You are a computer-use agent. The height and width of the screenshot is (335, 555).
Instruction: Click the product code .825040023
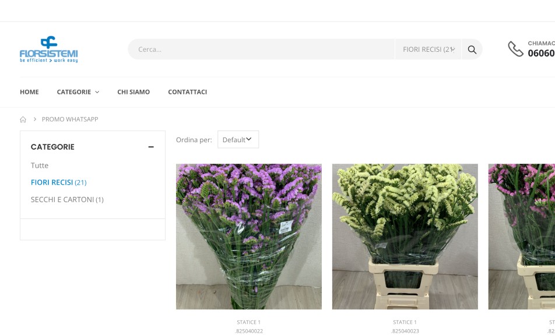coord(405,331)
